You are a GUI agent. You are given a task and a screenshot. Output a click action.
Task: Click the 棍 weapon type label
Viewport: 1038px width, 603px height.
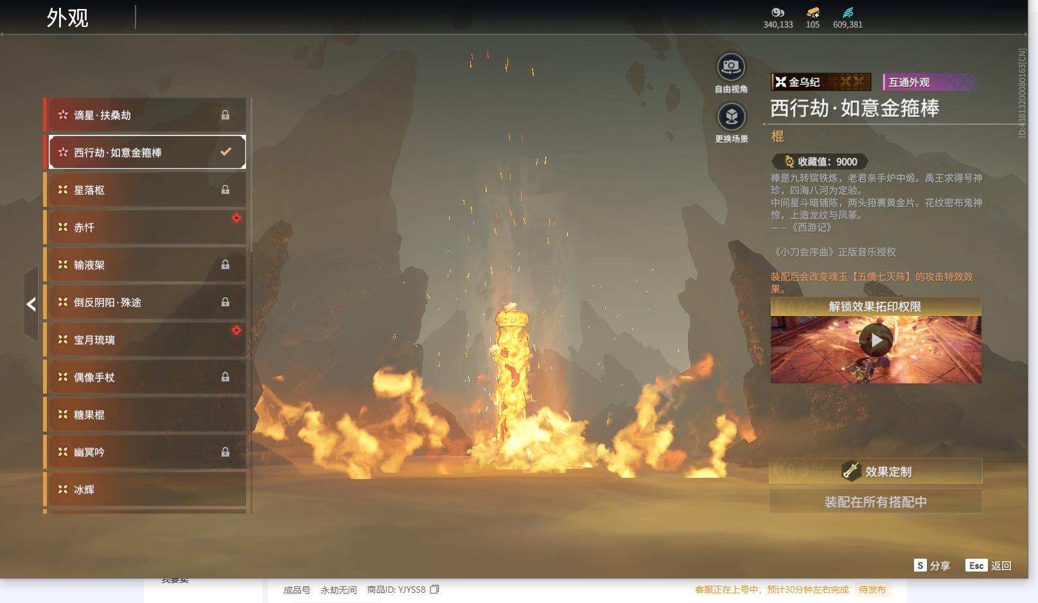click(x=777, y=136)
